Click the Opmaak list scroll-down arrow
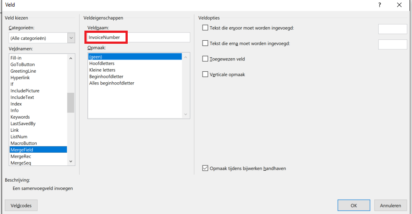Screen dimensions: 412x214 [x=185, y=114]
